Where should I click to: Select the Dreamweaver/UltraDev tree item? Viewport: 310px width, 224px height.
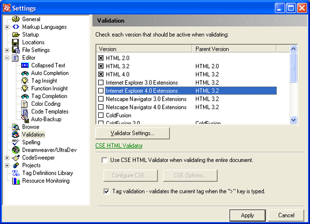(x=49, y=150)
